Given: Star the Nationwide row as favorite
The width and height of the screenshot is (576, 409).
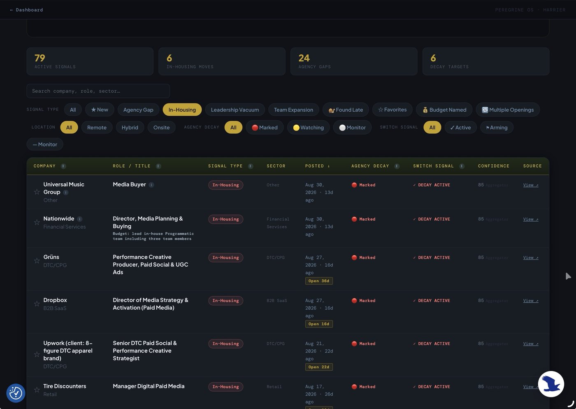Looking at the screenshot, I should click(x=37, y=222).
